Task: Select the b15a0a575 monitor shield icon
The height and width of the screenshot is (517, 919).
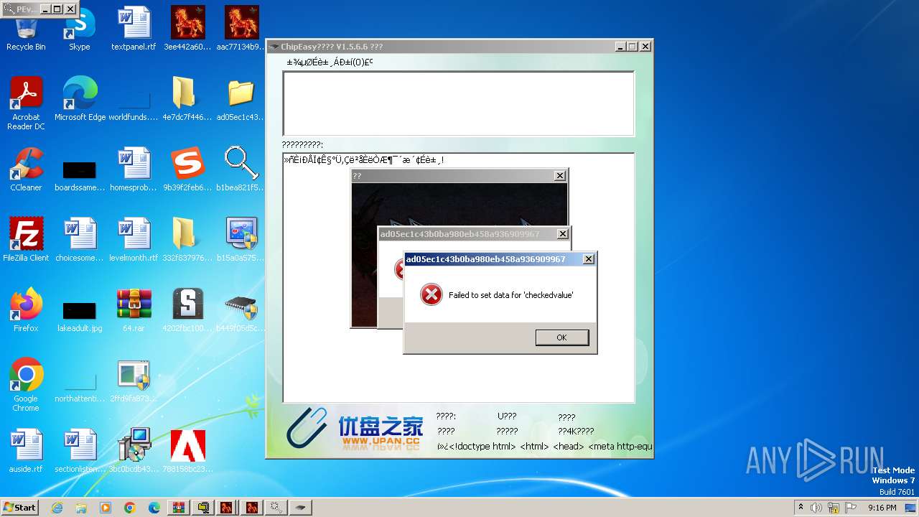Action: coord(241,240)
